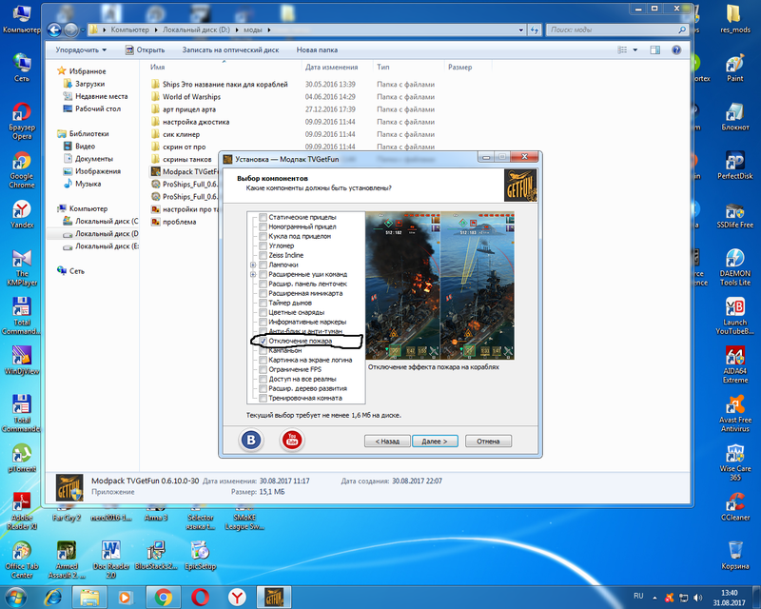Open the Opera browser desktop shortcut
This screenshot has height=609, width=761.
(x=22, y=121)
